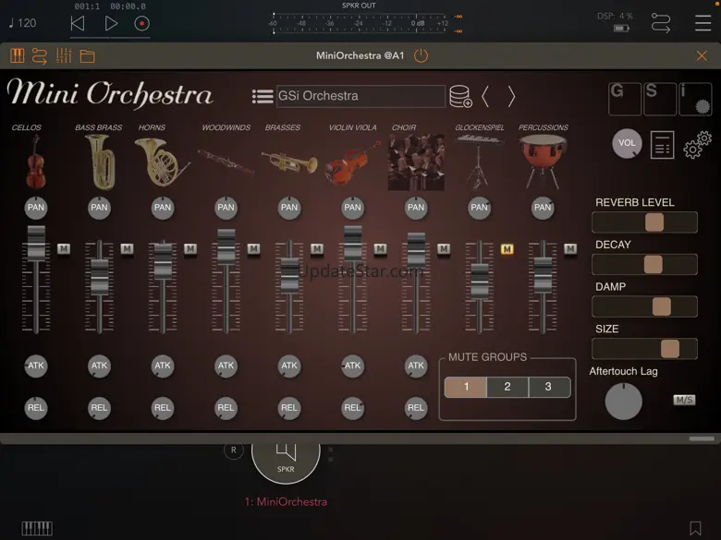Click the i logo tile
This screenshot has width=721, height=540.
click(695, 99)
